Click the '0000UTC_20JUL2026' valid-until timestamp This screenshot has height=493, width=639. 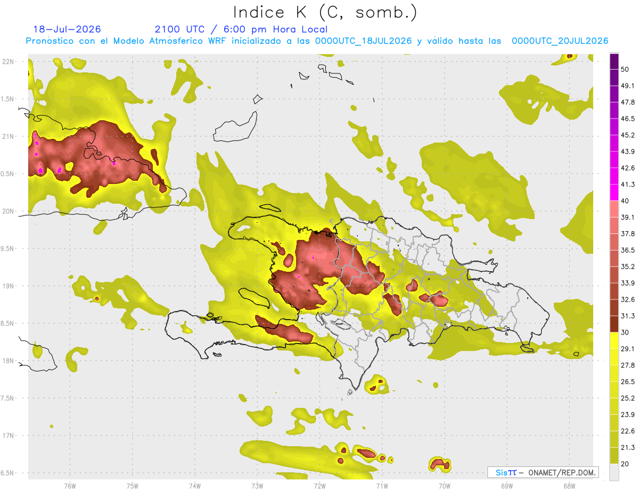(560, 41)
